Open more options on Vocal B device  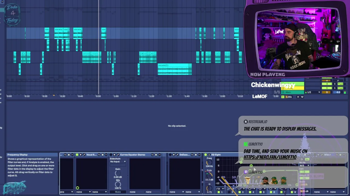[x=106, y=155]
